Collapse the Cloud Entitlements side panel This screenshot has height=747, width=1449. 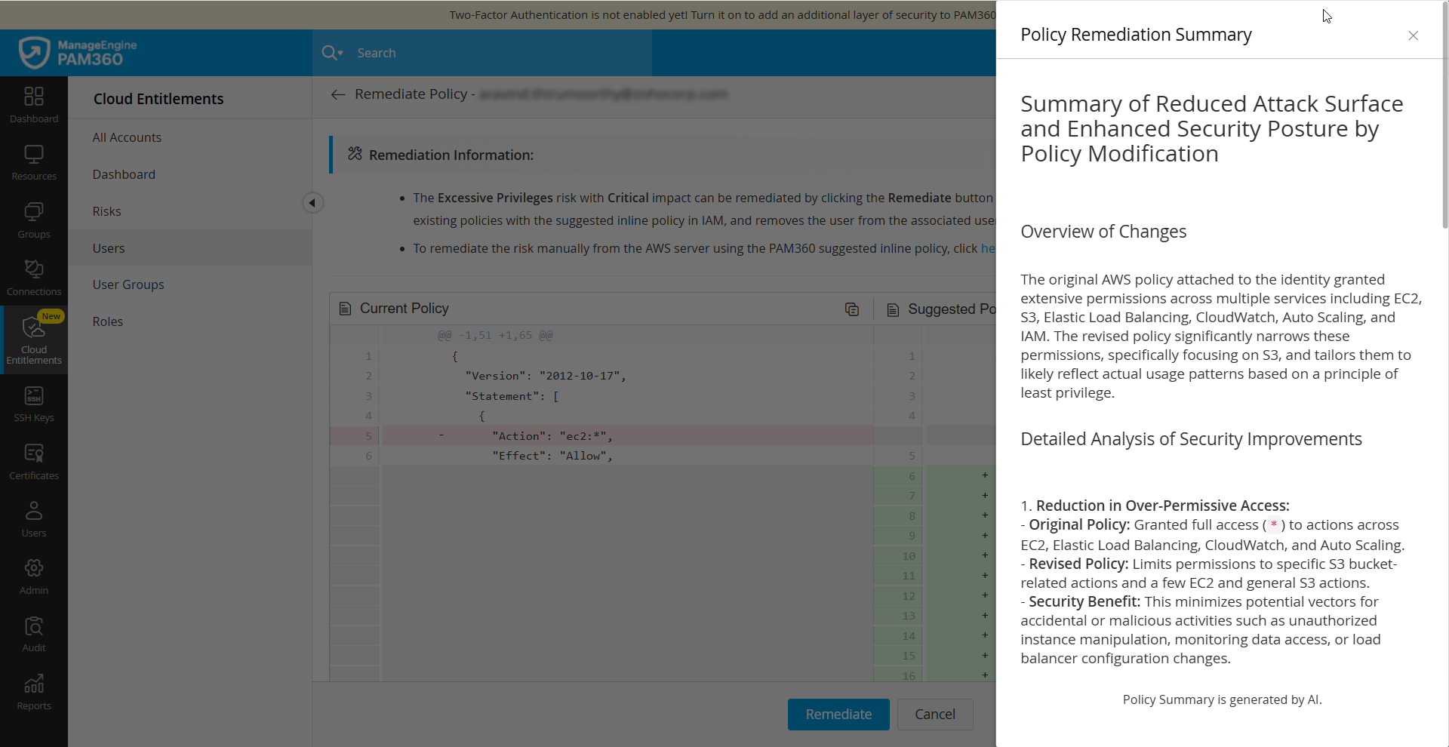312,203
